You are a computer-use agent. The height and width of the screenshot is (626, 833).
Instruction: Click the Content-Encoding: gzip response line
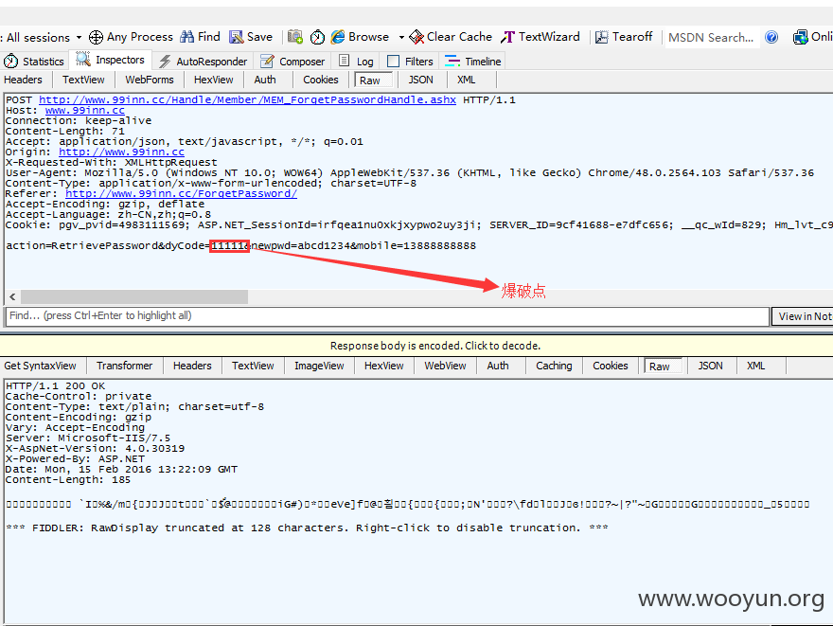click(78, 417)
